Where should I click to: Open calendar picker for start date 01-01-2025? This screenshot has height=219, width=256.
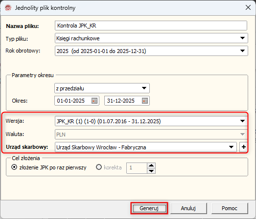tap(94, 101)
